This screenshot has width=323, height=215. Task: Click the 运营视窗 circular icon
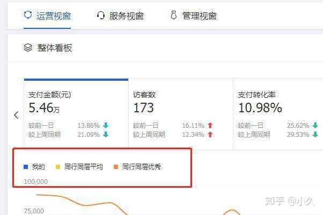point(28,15)
